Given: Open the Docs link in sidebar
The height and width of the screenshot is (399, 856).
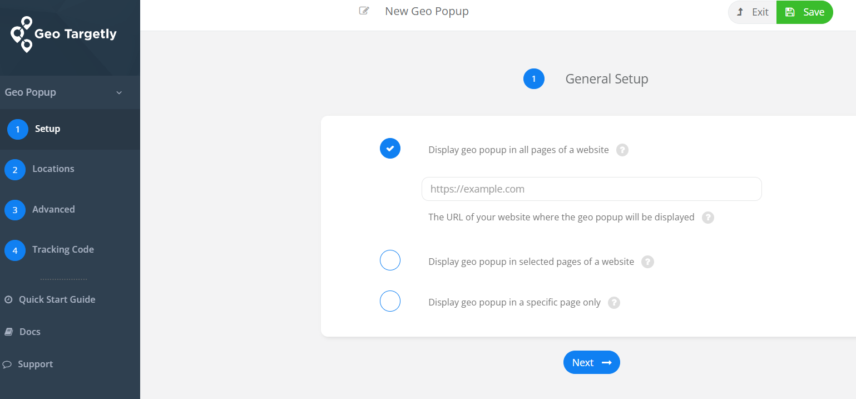Looking at the screenshot, I should (29, 332).
